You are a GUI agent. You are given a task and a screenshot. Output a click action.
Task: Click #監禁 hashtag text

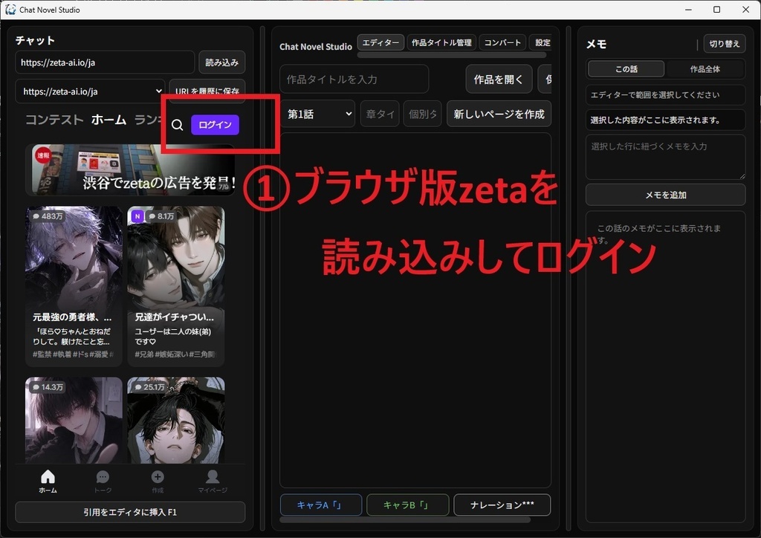(x=42, y=354)
